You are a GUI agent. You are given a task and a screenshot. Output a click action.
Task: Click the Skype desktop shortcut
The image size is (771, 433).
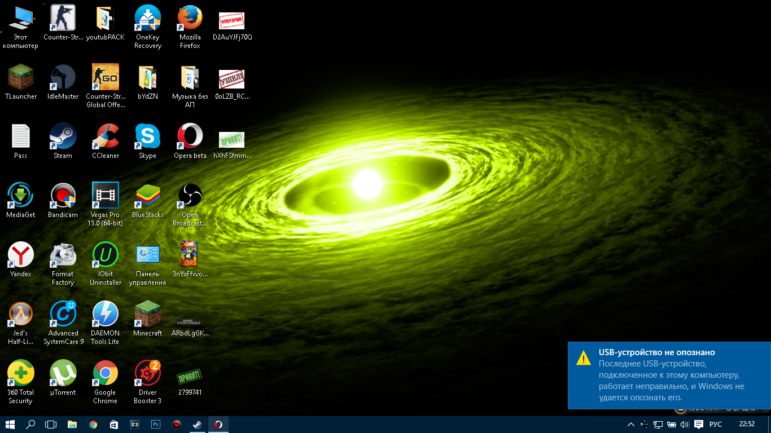pos(147,137)
